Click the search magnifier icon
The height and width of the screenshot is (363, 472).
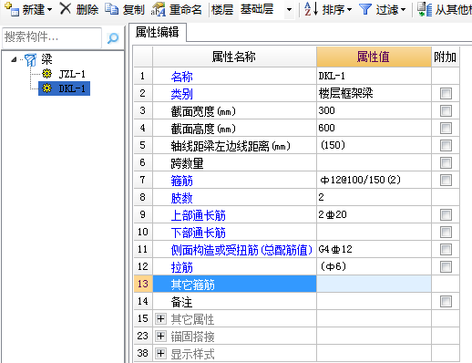pyautogui.click(x=113, y=38)
